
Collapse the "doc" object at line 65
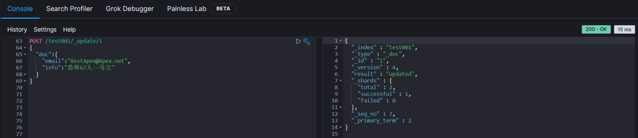[x=25, y=55]
